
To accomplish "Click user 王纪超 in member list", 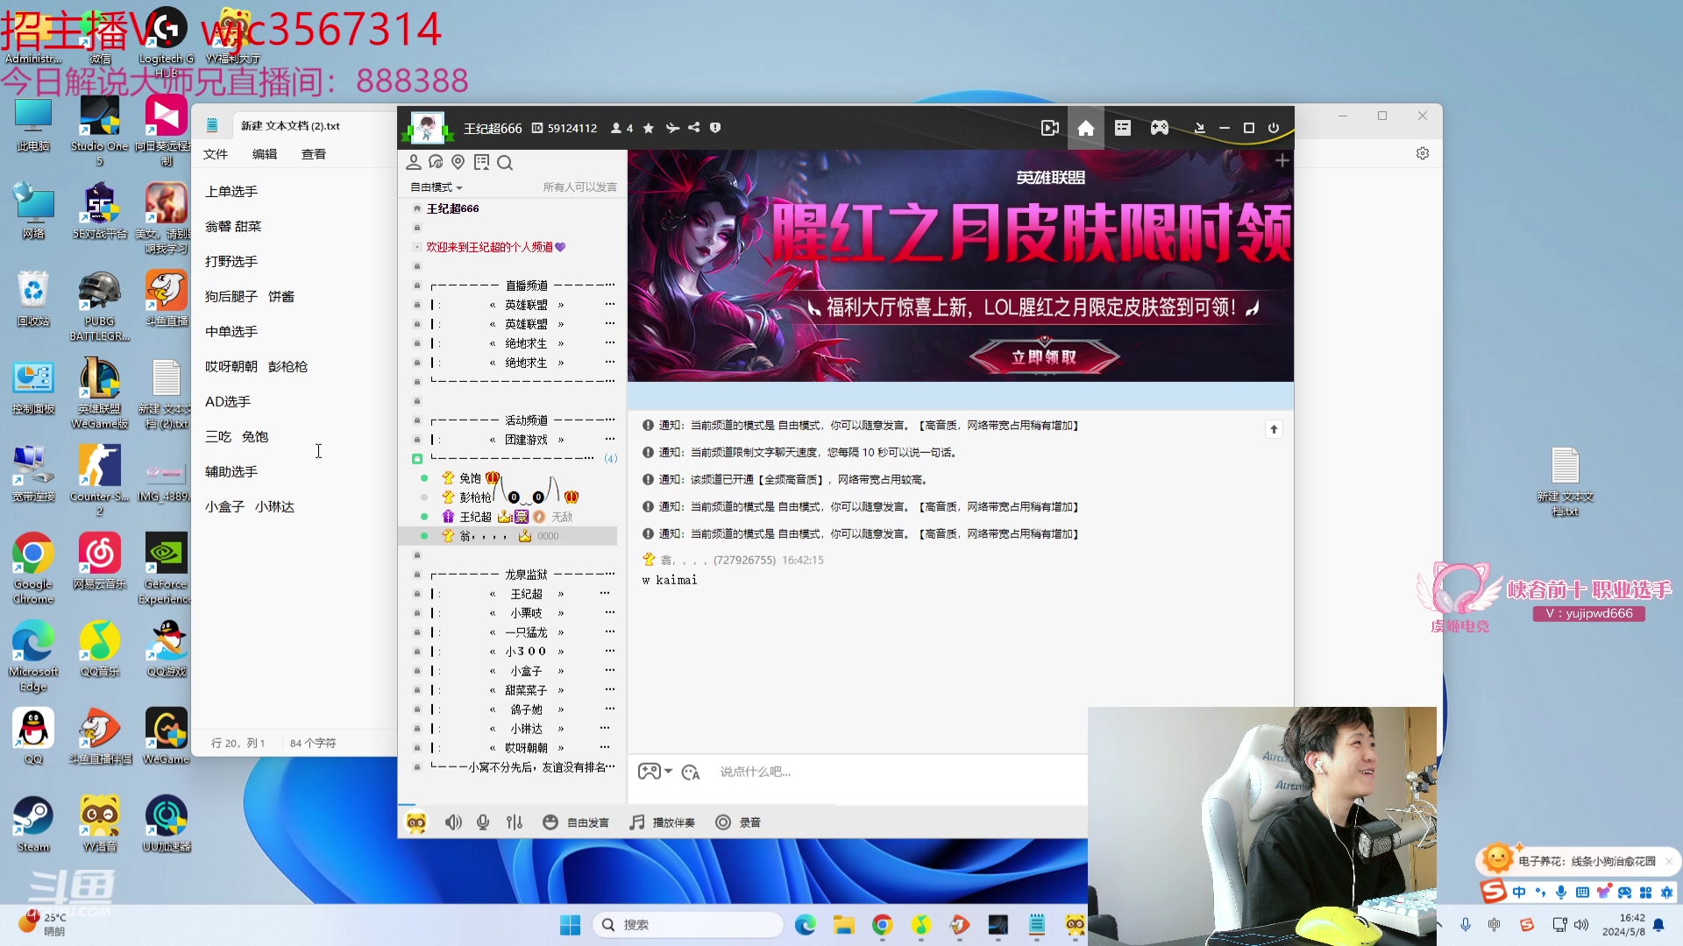I will [475, 517].
